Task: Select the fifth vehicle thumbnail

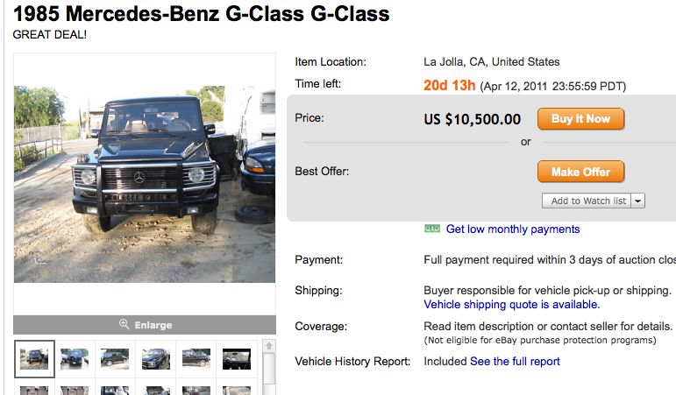Action: click(196, 359)
